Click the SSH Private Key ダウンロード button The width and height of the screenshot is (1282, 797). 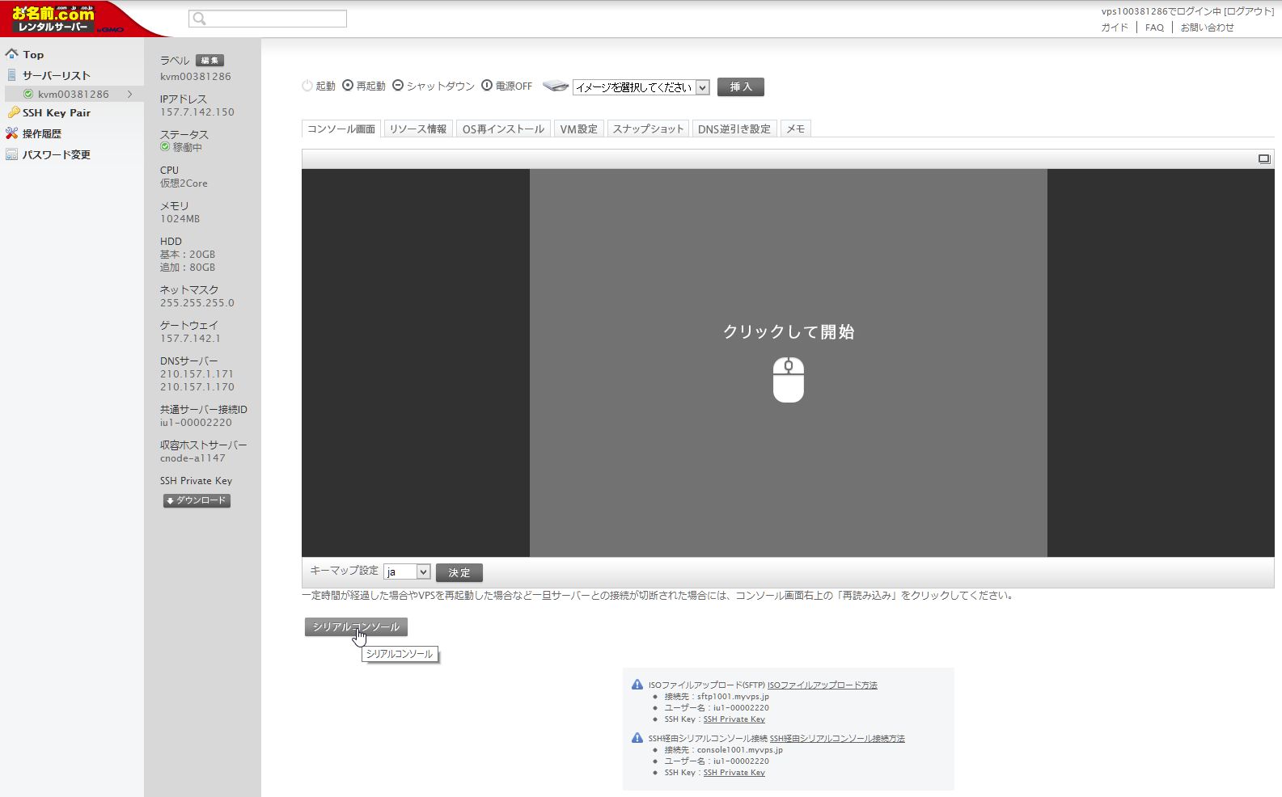tap(197, 501)
